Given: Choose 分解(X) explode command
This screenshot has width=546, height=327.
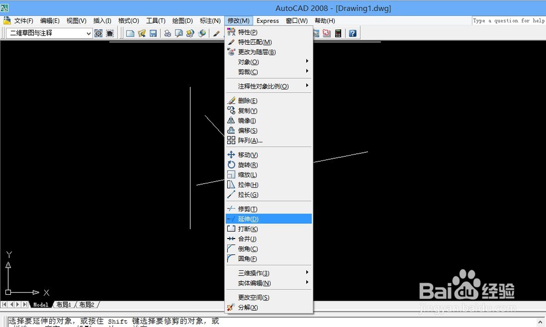Looking at the screenshot, I should point(269,307).
